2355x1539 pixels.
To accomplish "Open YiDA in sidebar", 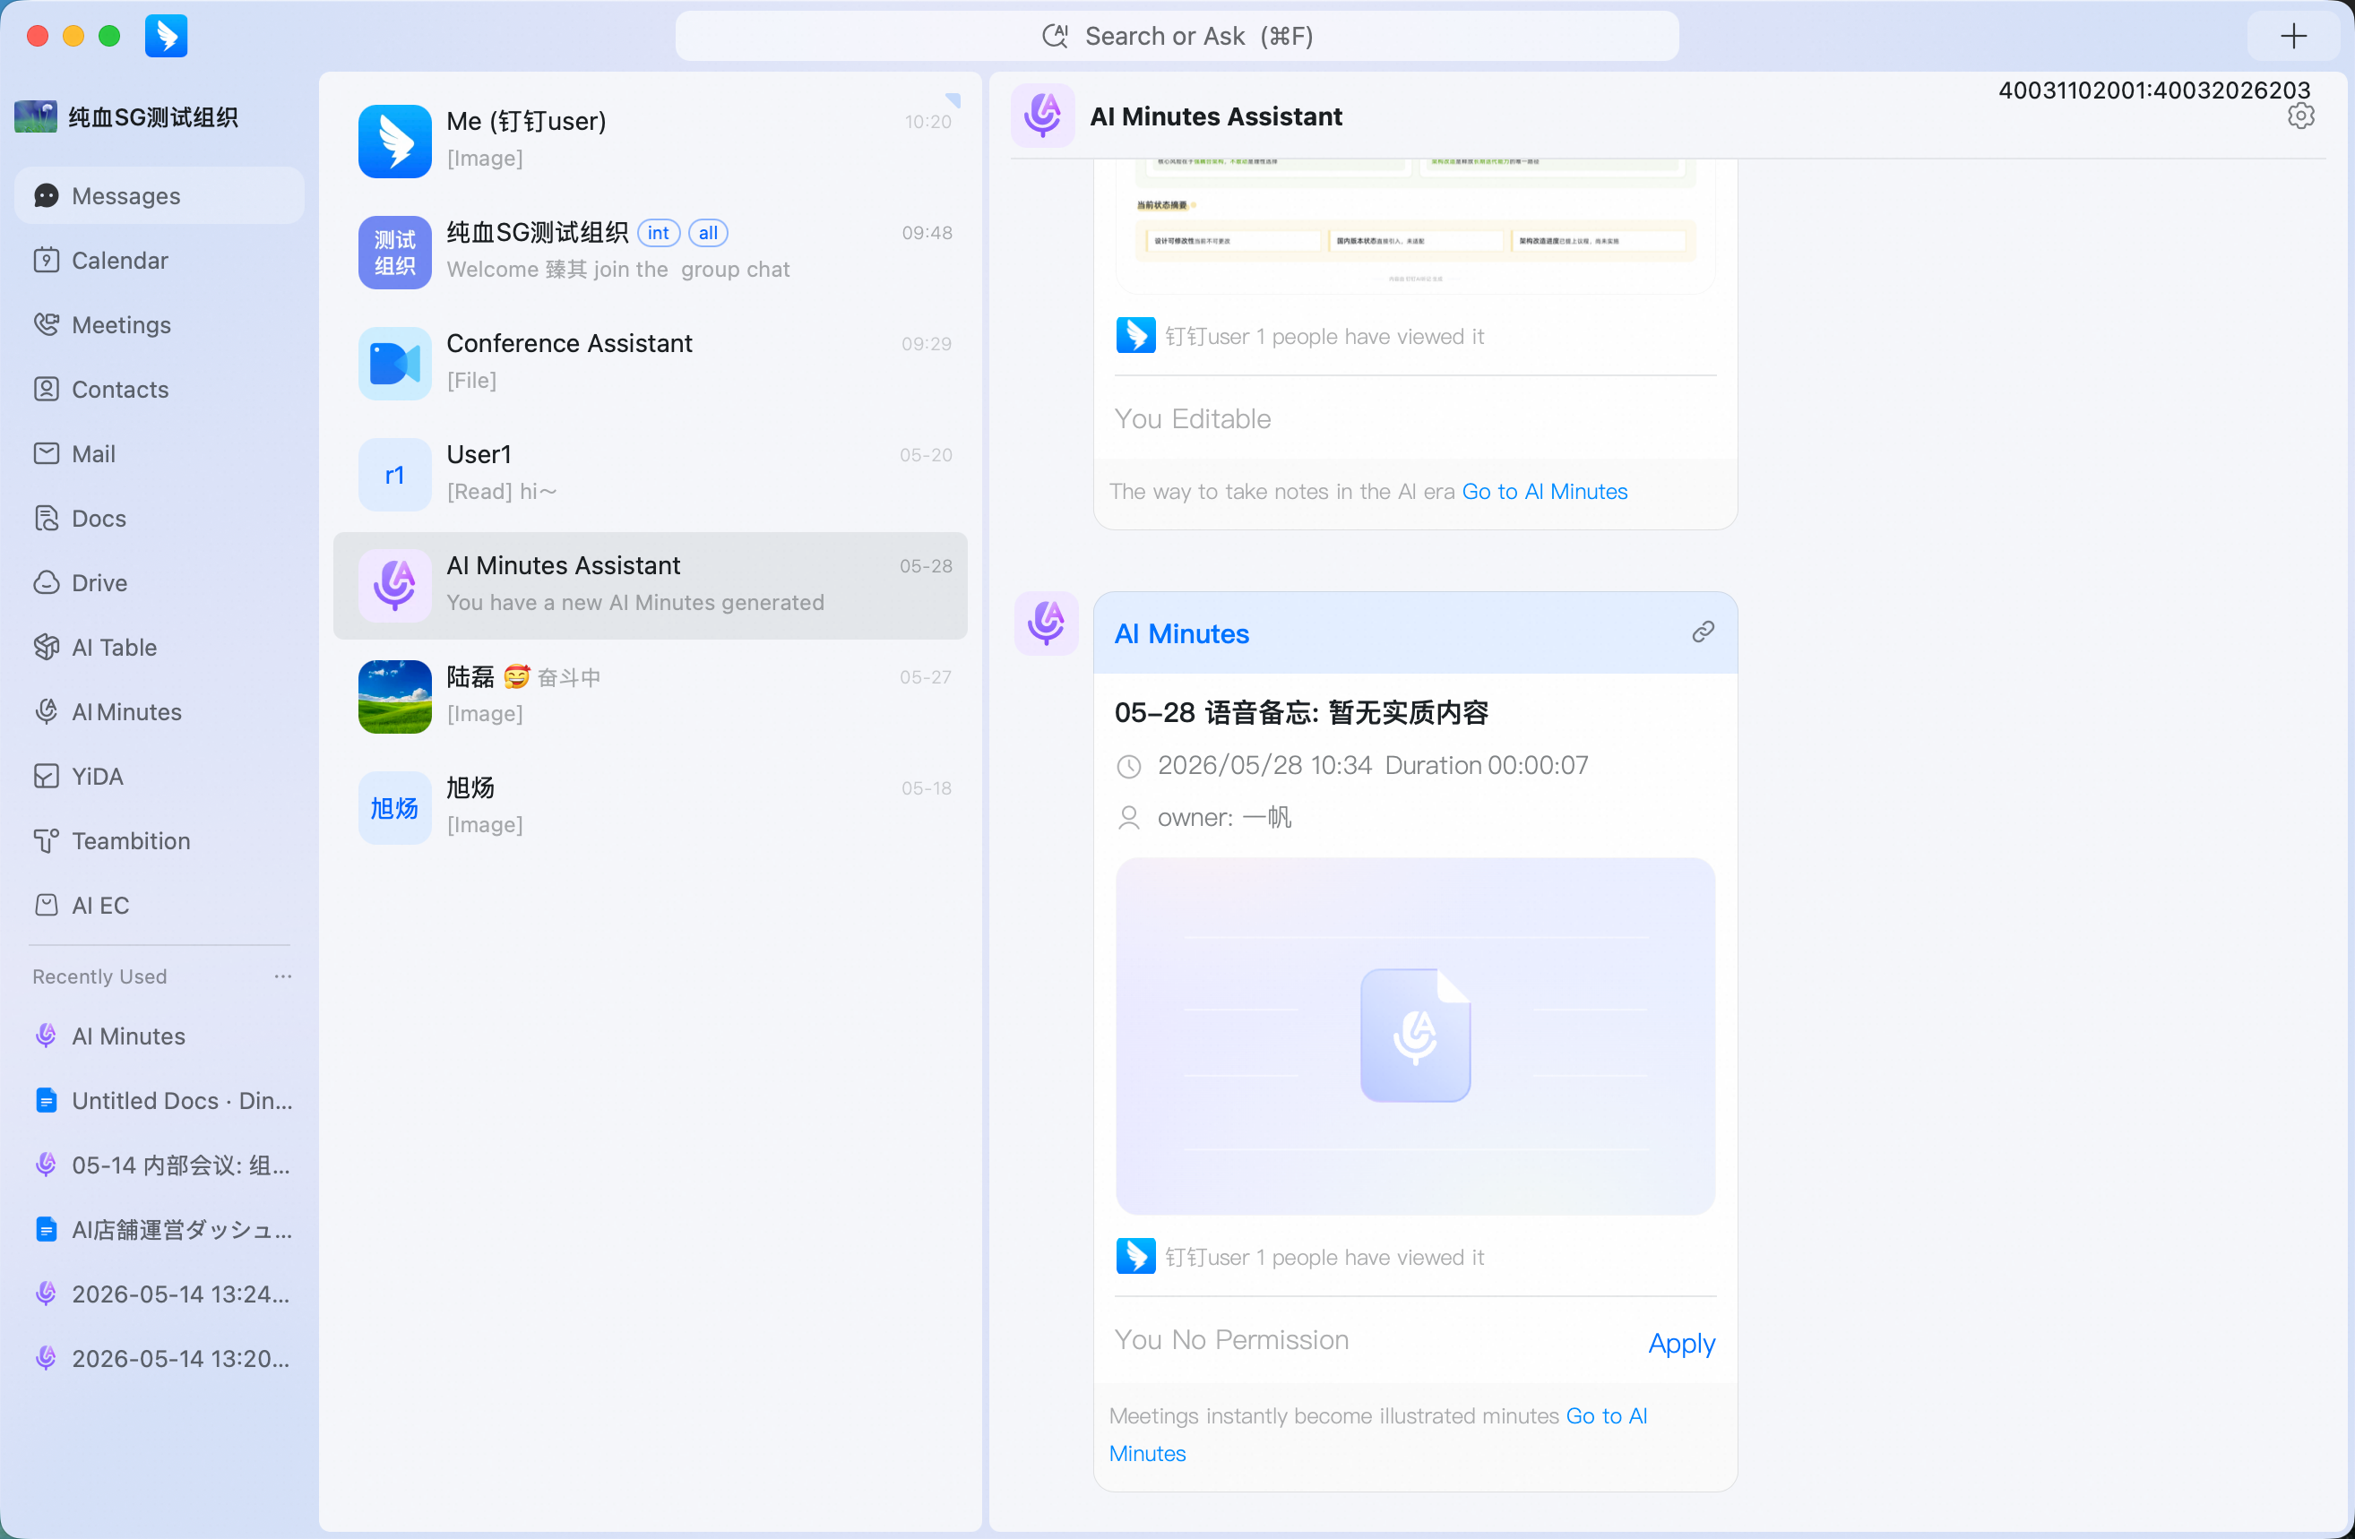I will coord(160,777).
